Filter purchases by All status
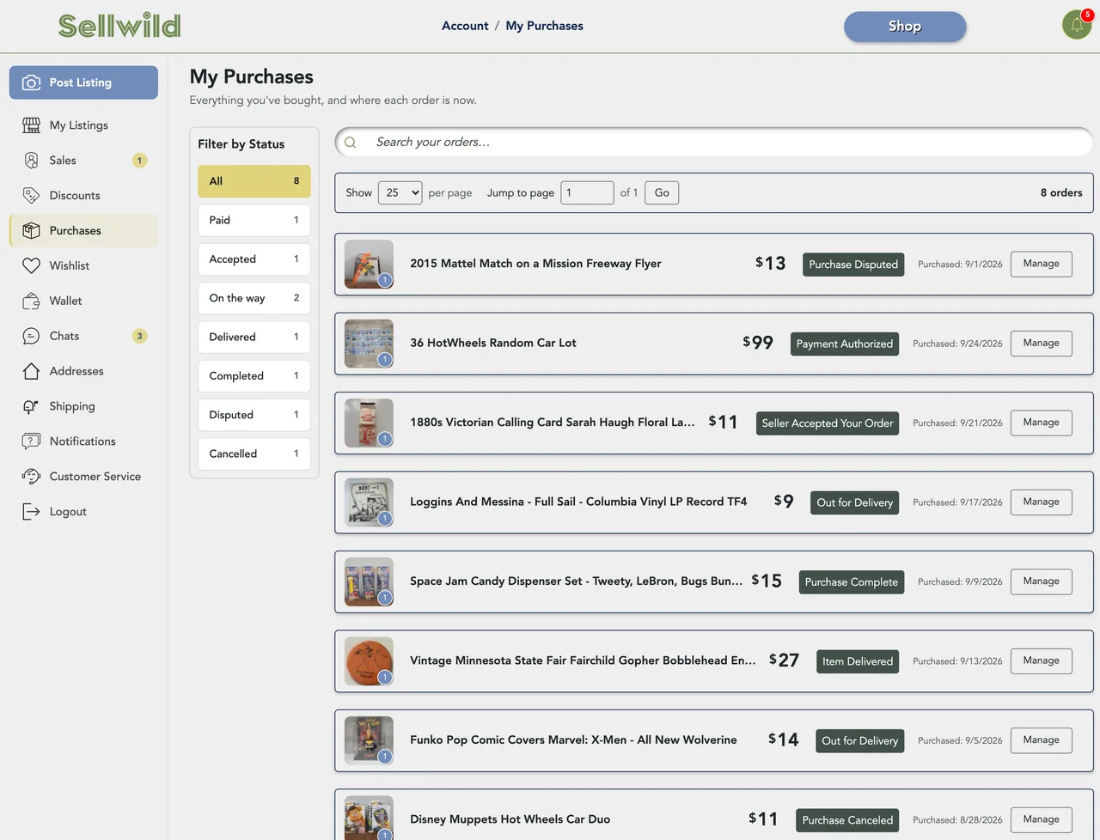 point(254,181)
